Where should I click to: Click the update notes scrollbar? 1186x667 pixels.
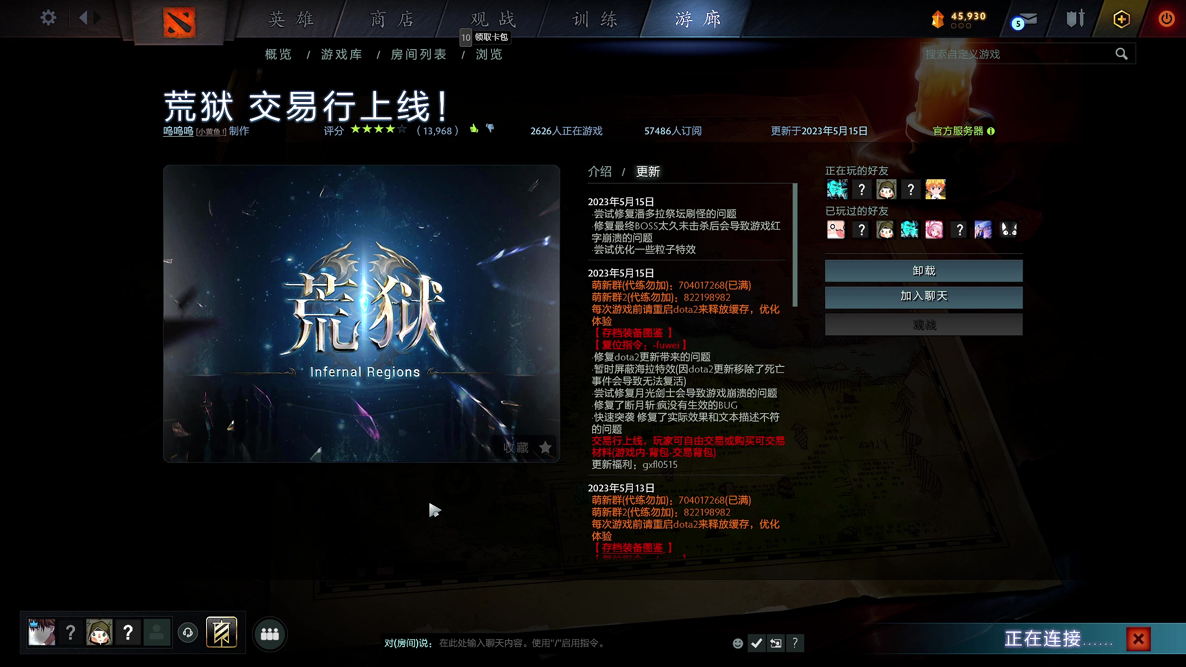tap(795, 245)
